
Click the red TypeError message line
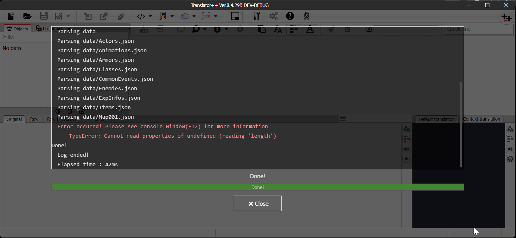[x=173, y=136]
